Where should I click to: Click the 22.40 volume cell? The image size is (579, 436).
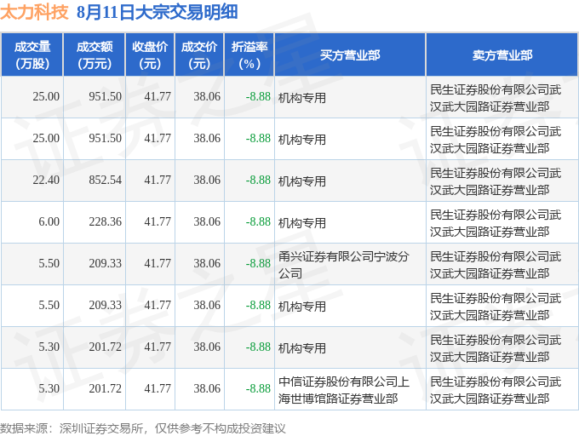pyautogui.click(x=46, y=180)
